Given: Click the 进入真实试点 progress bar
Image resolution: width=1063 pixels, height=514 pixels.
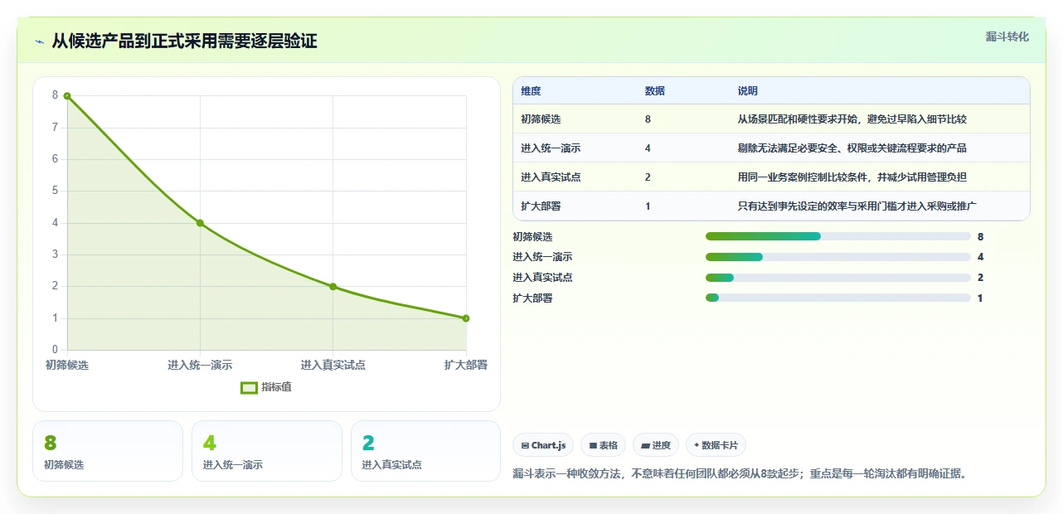Looking at the screenshot, I should tap(837, 278).
